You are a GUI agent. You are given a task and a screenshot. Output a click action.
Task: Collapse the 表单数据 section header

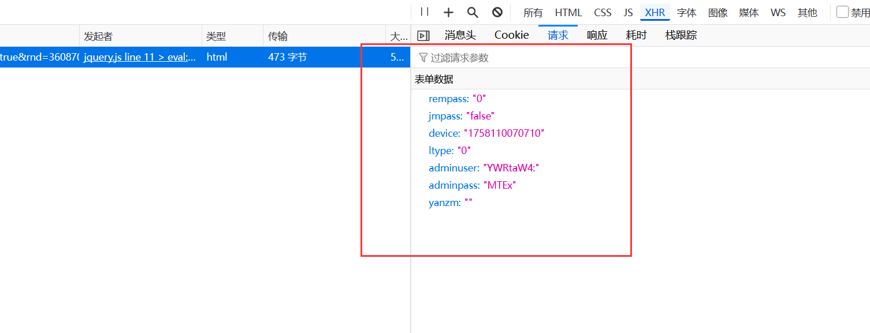coord(641,79)
